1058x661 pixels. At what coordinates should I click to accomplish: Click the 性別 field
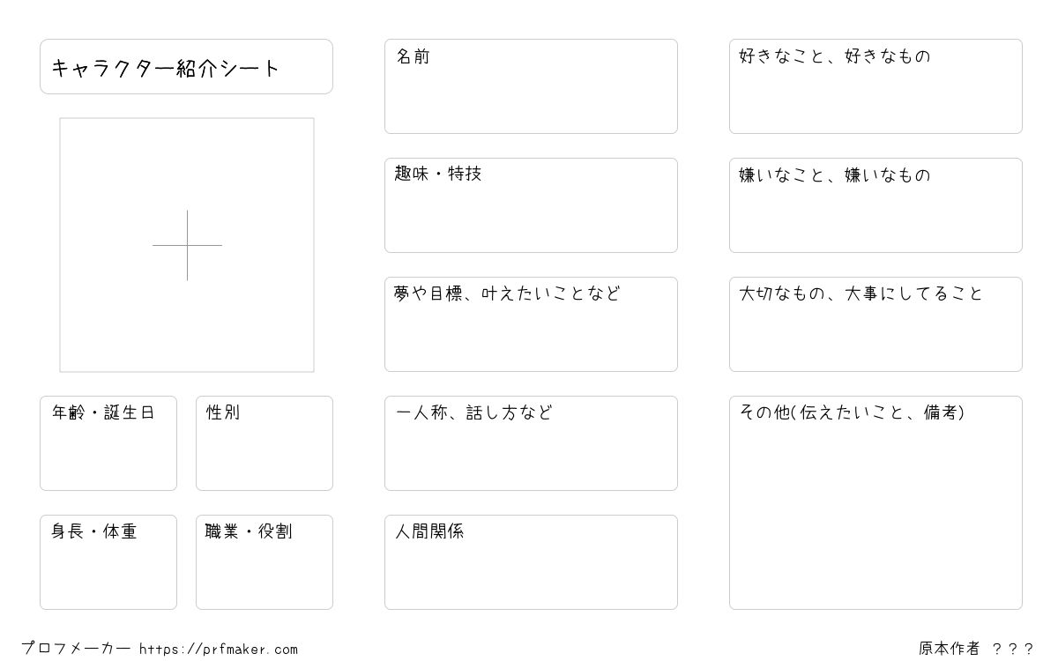[264, 443]
